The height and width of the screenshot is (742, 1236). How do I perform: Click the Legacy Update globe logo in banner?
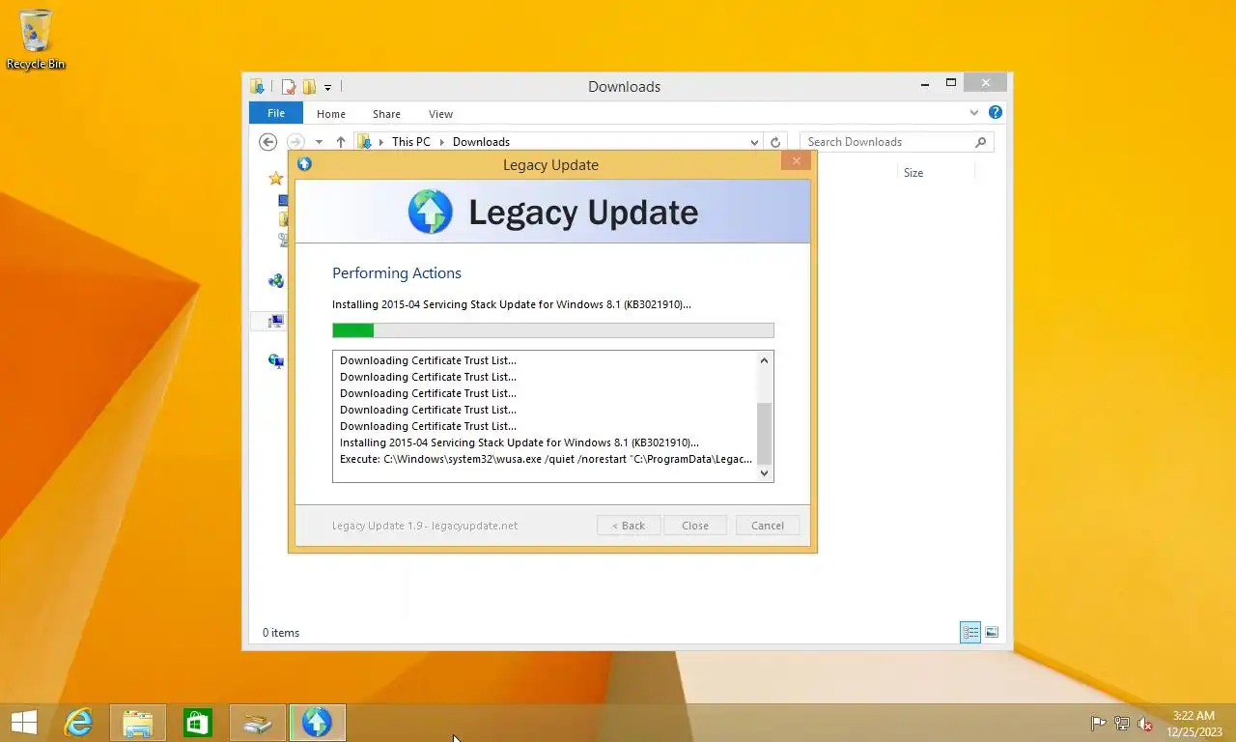pos(430,212)
